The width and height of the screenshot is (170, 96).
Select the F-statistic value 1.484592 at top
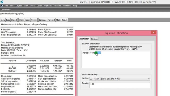tap(31, 30)
